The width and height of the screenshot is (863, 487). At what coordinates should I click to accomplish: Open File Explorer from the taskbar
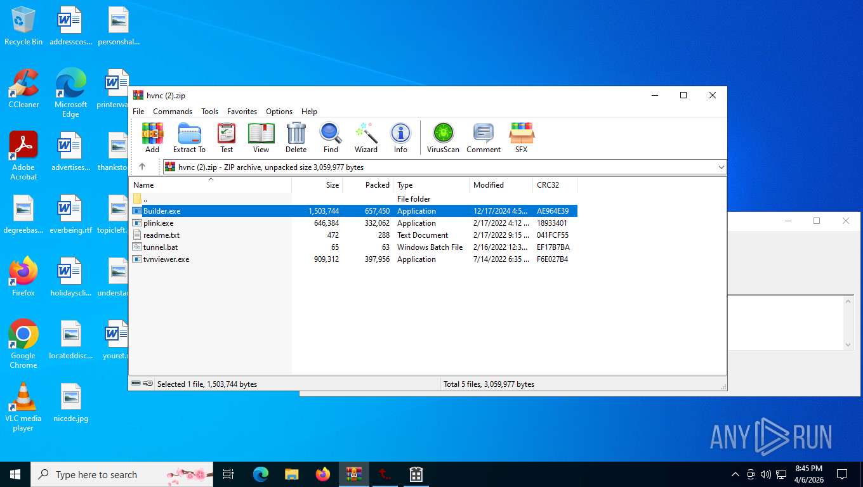(x=292, y=474)
